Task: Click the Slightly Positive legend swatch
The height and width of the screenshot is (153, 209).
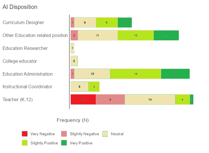Action: click(x=25, y=143)
